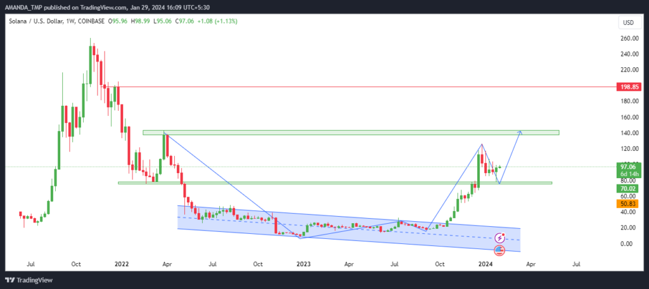This screenshot has height=289, width=649.
Task: Click the 220.00 price axis label
Action: click(628, 70)
